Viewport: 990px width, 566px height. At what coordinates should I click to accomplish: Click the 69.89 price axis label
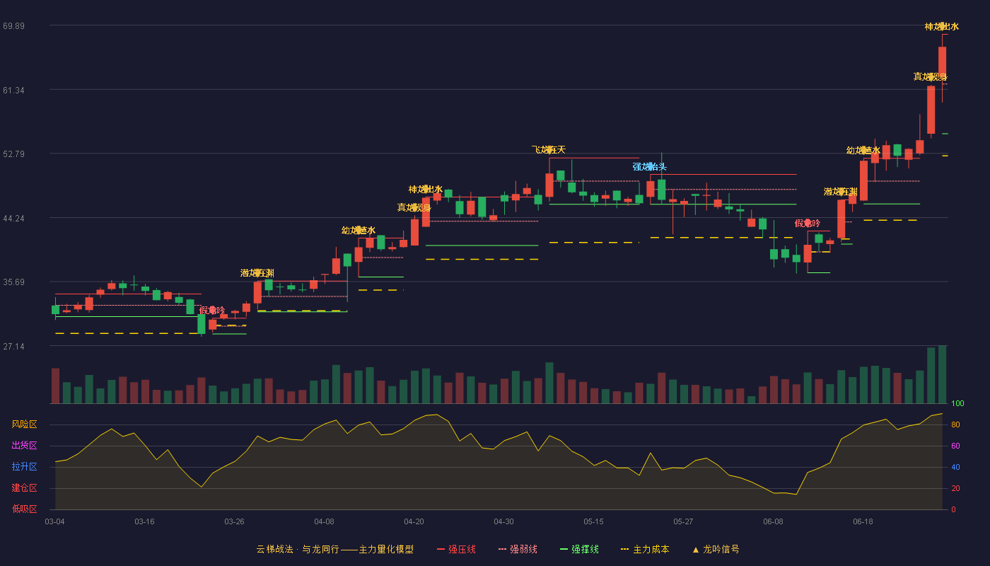pyautogui.click(x=13, y=26)
